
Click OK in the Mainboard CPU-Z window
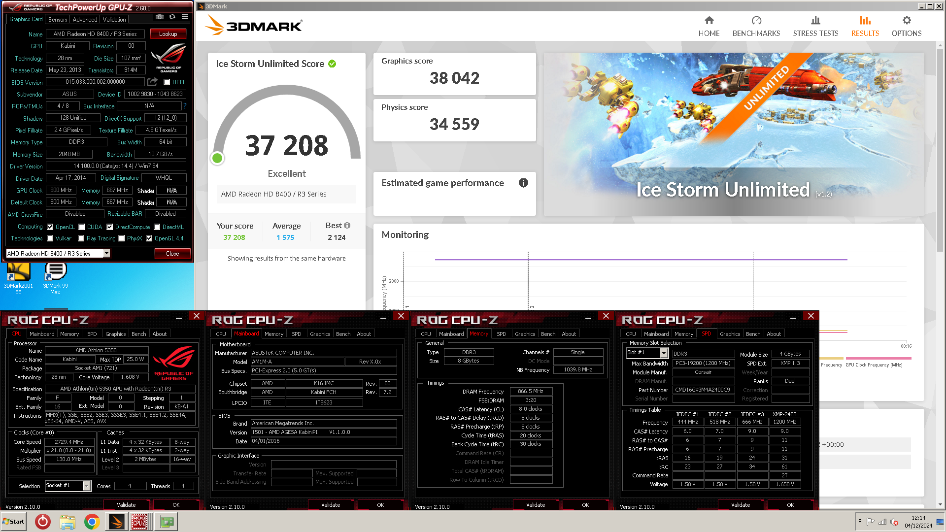(x=380, y=505)
